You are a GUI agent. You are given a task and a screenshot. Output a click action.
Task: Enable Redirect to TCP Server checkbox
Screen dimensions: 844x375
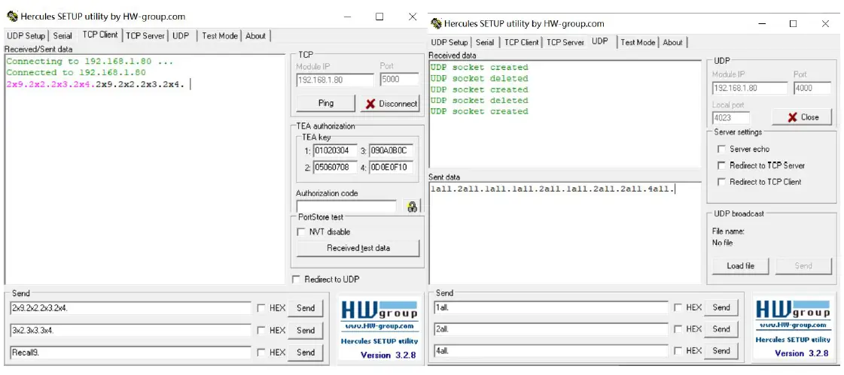pos(721,165)
